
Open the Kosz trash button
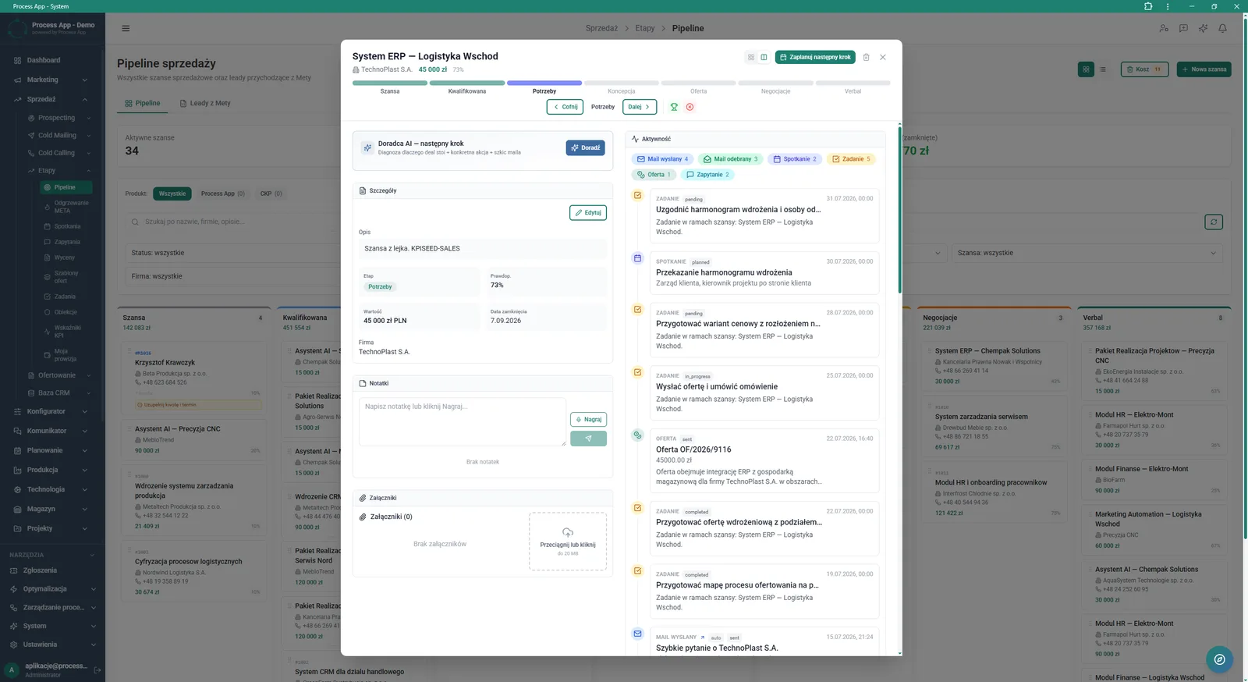(1144, 69)
